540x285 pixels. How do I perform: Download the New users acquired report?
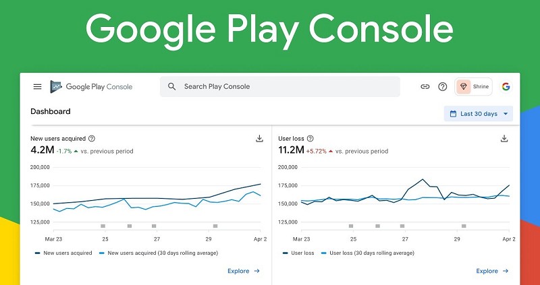click(x=259, y=138)
